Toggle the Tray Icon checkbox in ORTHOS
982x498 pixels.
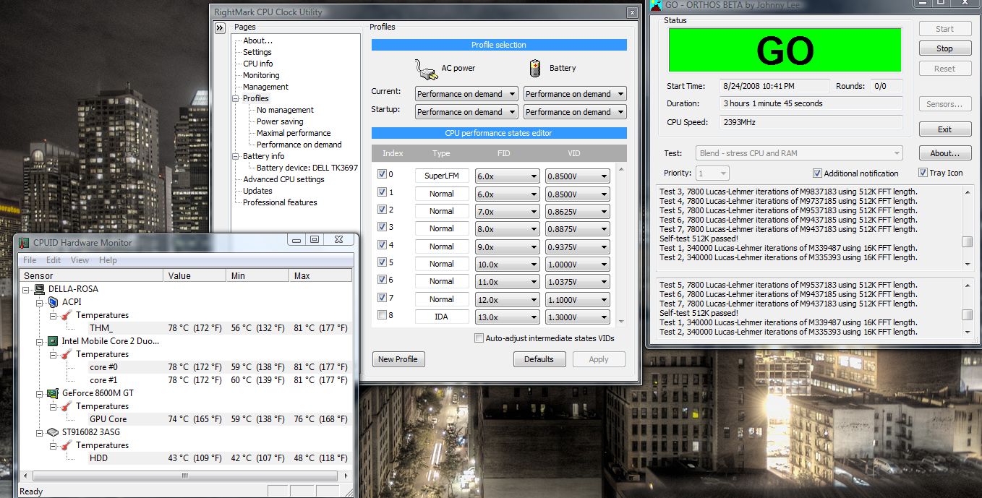pyautogui.click(x=923, y=173)
